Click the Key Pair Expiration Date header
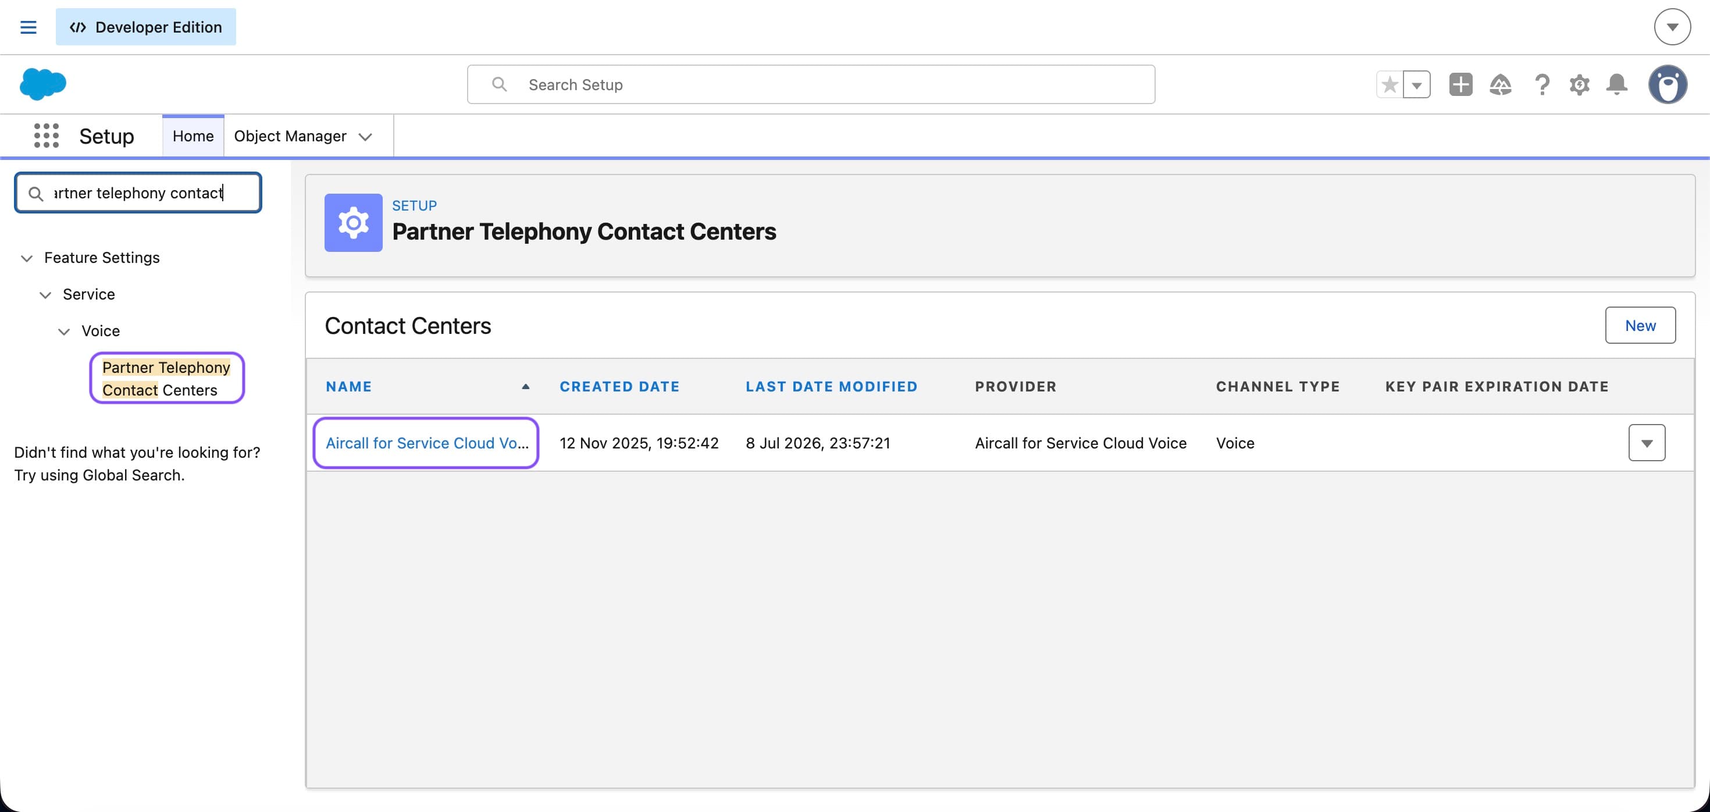This screenshot has height=812, width=1710. (x=1497, y=386)
